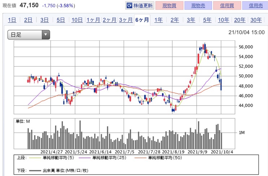This screenshot has width=268, height=176.
Task: Click the 現在値 label
Action: pos(9,6)
